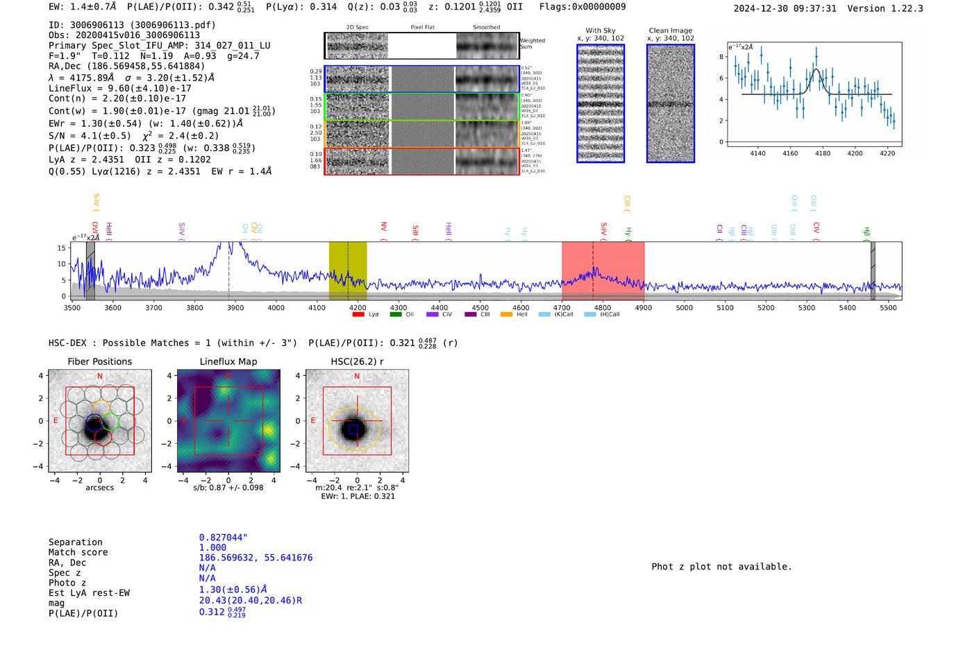
Task: Click the EWr: 1. PLAE: 0.321 caption
Action: pos(358,496)
